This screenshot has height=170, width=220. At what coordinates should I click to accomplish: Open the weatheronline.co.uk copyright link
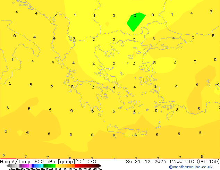pos(191,167)
